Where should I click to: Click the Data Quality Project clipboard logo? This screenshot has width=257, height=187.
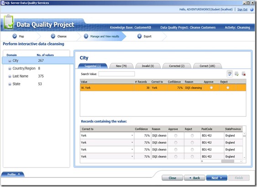(9, 22)
